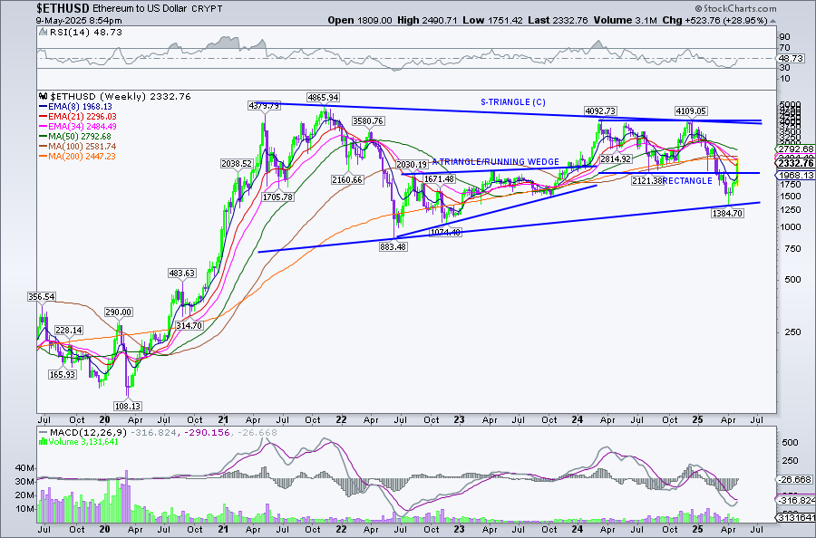Click the 1384.70 low price label

(x=727, y=213)
